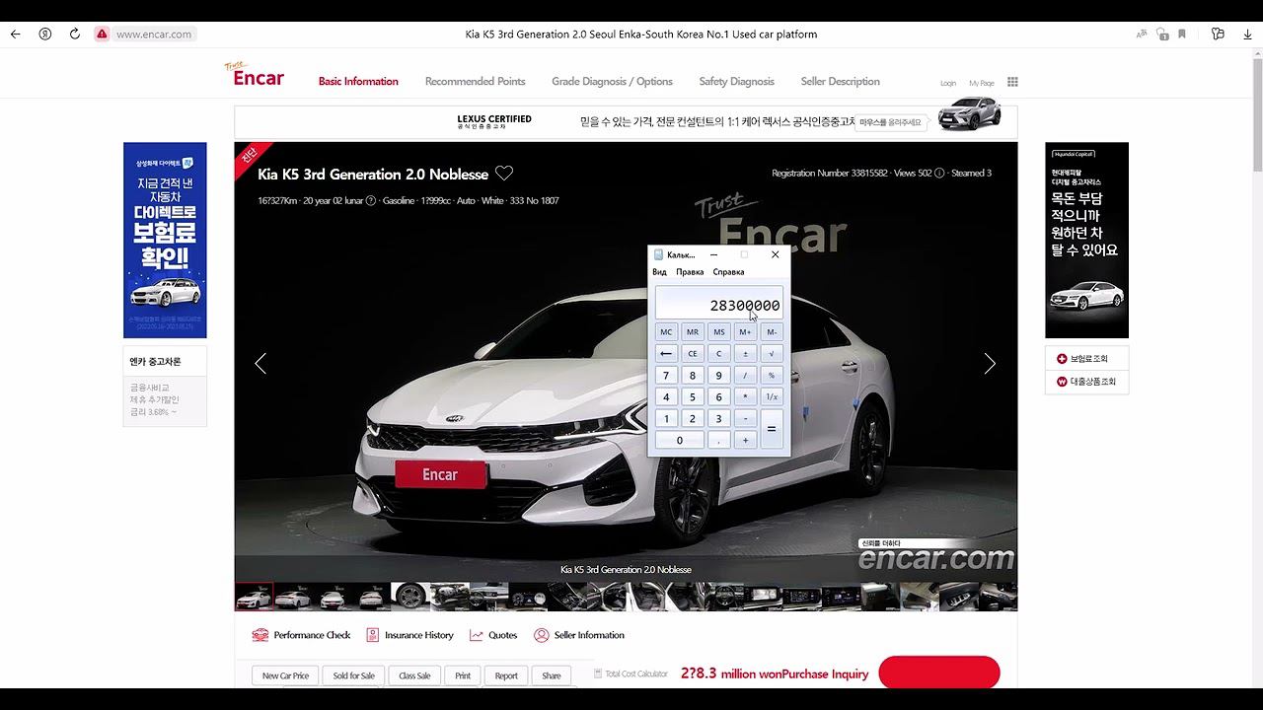Viewport: 1263px width, 710px height.
Task: Add car to favorites with heart icon
Action: click(504, 174)
